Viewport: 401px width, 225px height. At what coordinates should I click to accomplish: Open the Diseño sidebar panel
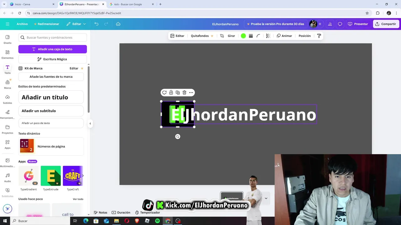(8, 39)
